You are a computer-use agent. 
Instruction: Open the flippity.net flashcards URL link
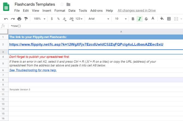(86, 44)
